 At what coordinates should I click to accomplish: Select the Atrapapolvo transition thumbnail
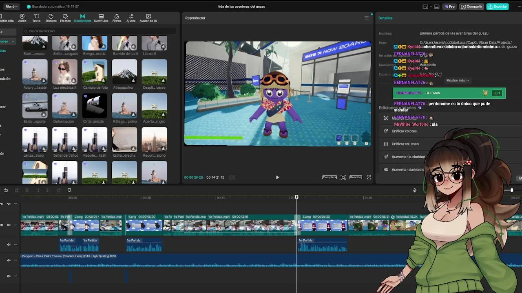(x=124, y=72)
